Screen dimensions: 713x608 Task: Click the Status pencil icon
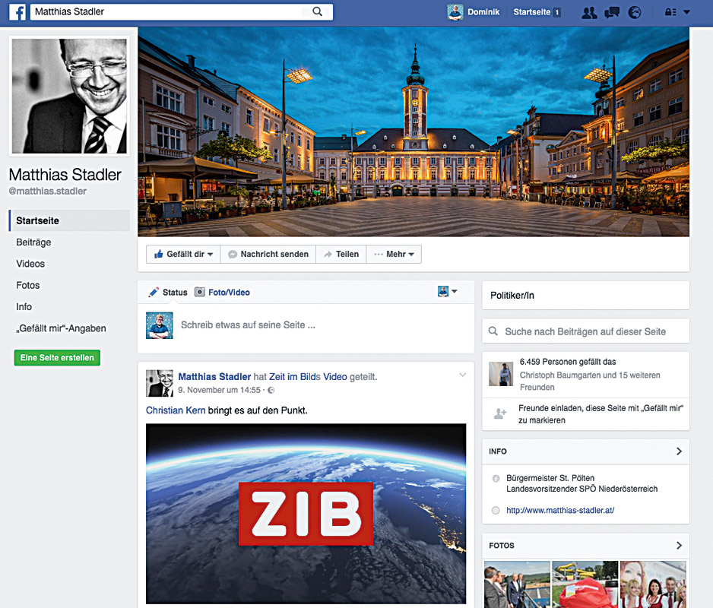[154, 293]
